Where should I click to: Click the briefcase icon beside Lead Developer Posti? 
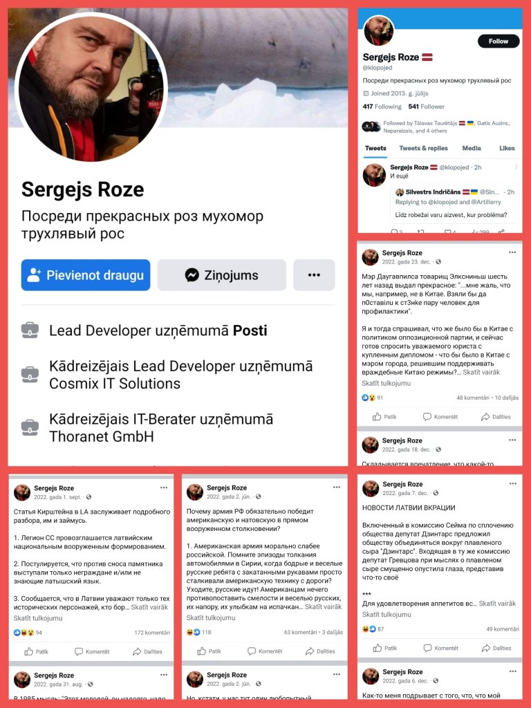click(x=30, y=330)
